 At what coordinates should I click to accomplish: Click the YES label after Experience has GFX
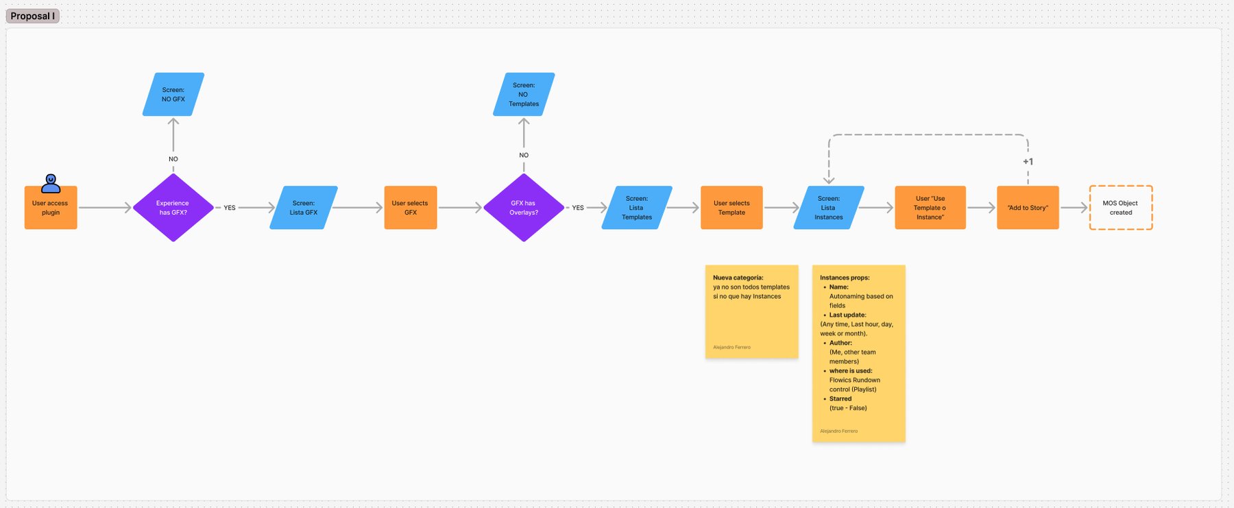pos(230,208)
